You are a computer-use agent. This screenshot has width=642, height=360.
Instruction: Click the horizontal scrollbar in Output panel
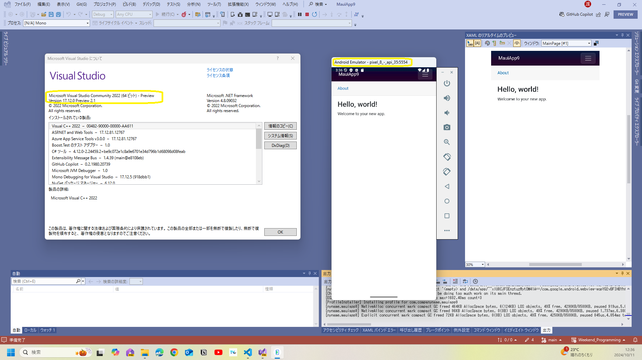pyautogui.click(x=349, y=324)
